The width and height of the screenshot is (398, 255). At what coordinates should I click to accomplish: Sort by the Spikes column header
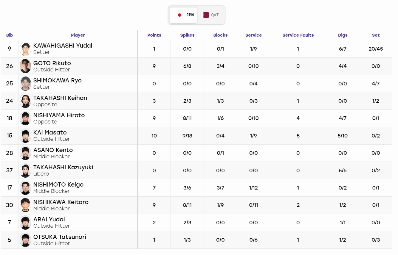click(x=187, y=35)
